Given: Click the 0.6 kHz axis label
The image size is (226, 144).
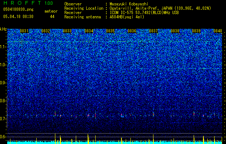Looking at the screenshot, I should [x=3, y=137].
